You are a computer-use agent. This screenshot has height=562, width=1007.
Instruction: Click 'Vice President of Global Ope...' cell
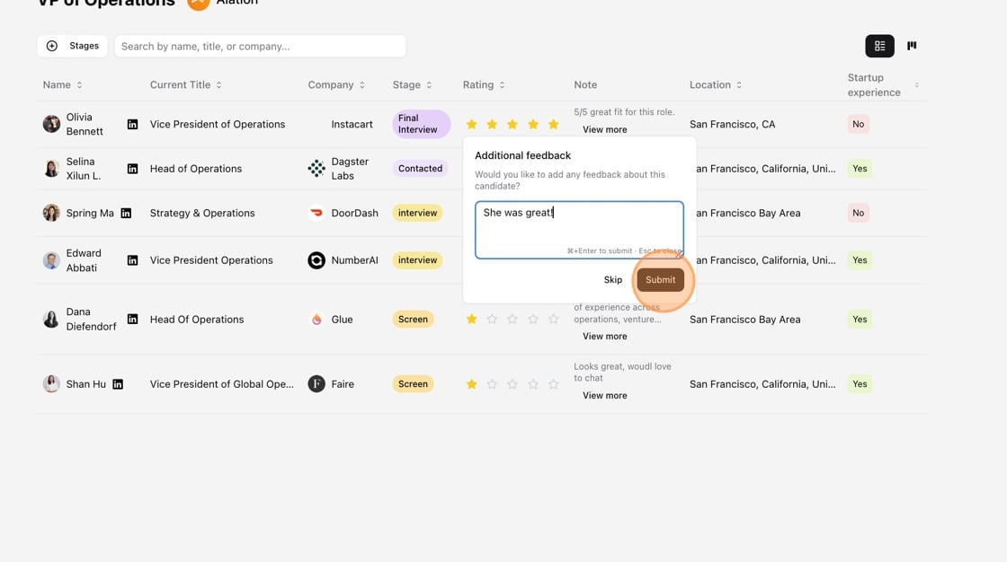click(x=221, y=384)
